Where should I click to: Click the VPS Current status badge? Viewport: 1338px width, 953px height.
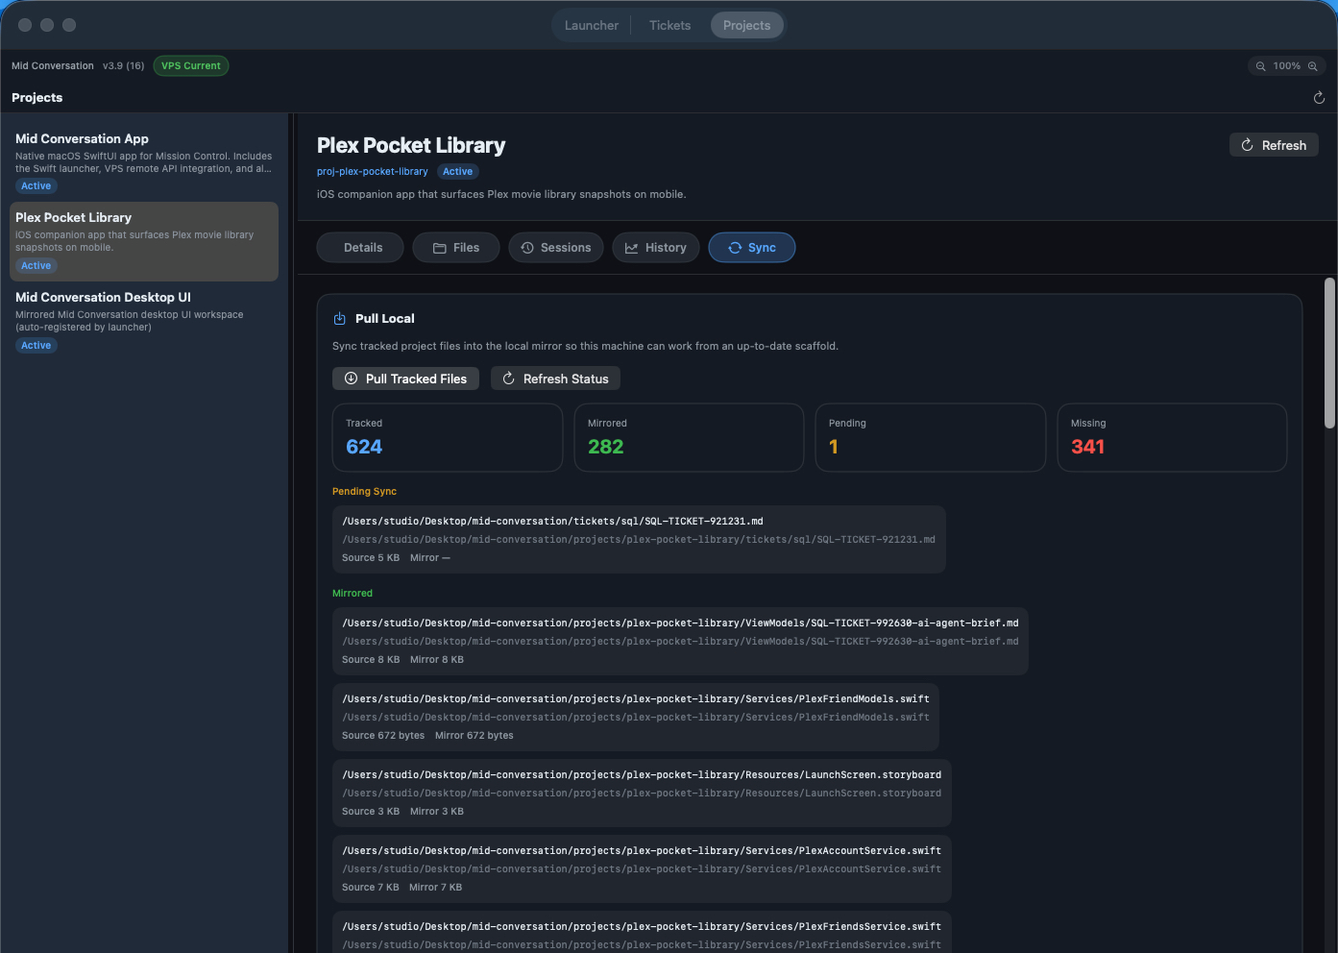click(x=190, y=66)
